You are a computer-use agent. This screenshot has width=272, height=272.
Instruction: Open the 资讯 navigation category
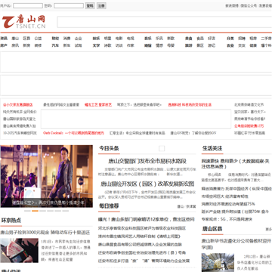4,39
